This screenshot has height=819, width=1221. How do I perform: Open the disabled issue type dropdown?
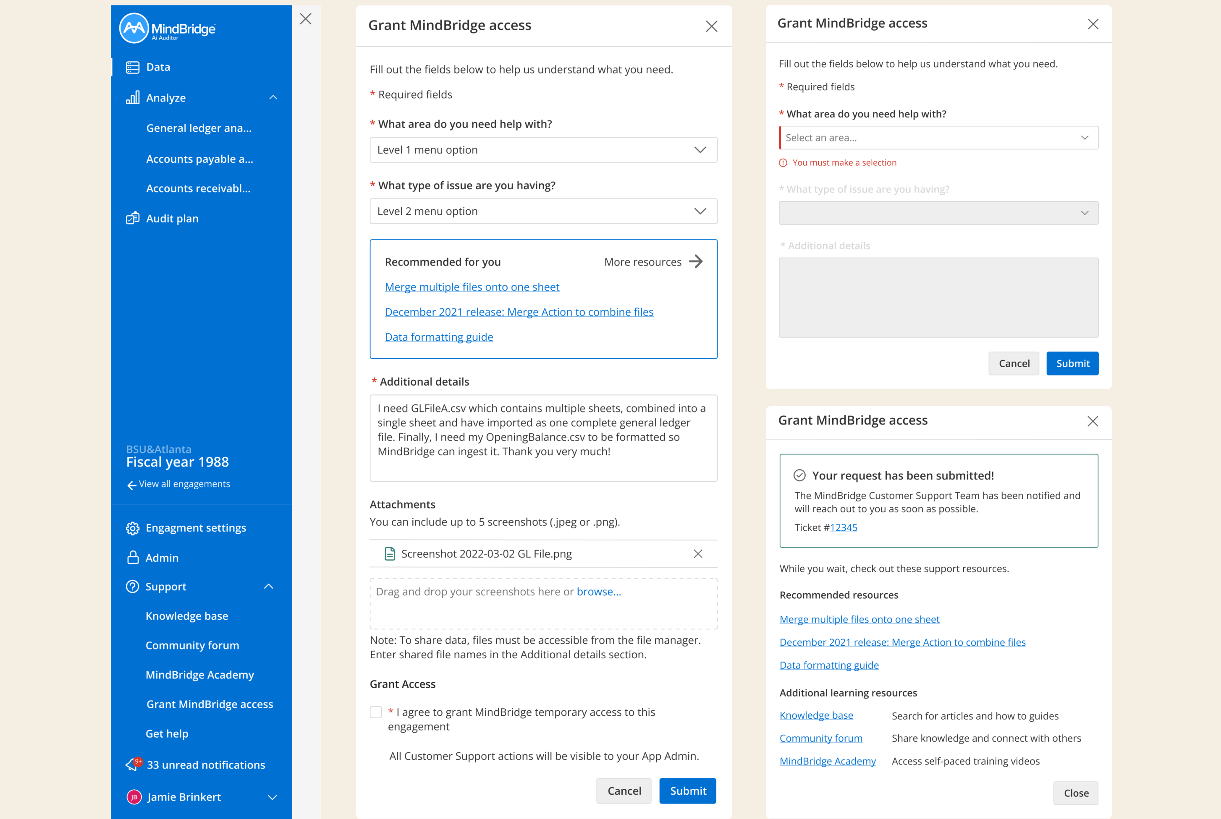tap(939, 213)
